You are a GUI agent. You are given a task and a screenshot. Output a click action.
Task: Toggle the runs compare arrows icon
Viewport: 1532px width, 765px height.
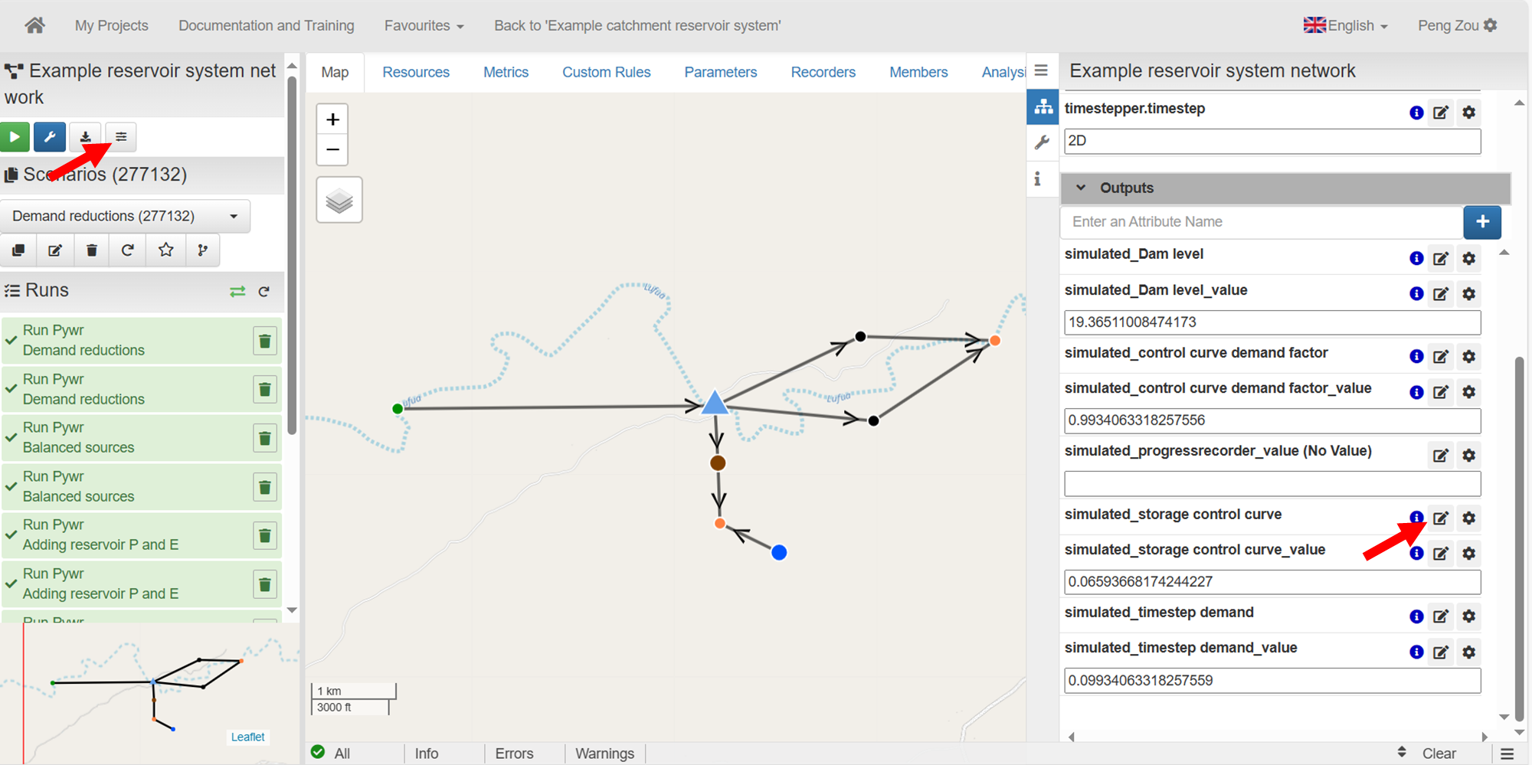237,292
